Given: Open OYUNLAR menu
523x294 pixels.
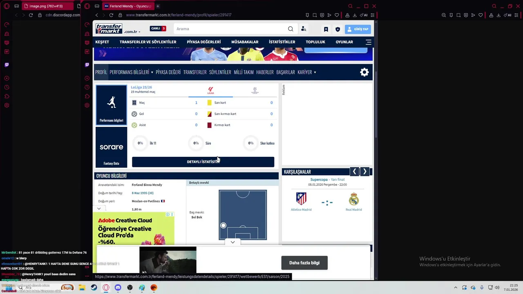Looking at the screenshot, I should (344, 42).
